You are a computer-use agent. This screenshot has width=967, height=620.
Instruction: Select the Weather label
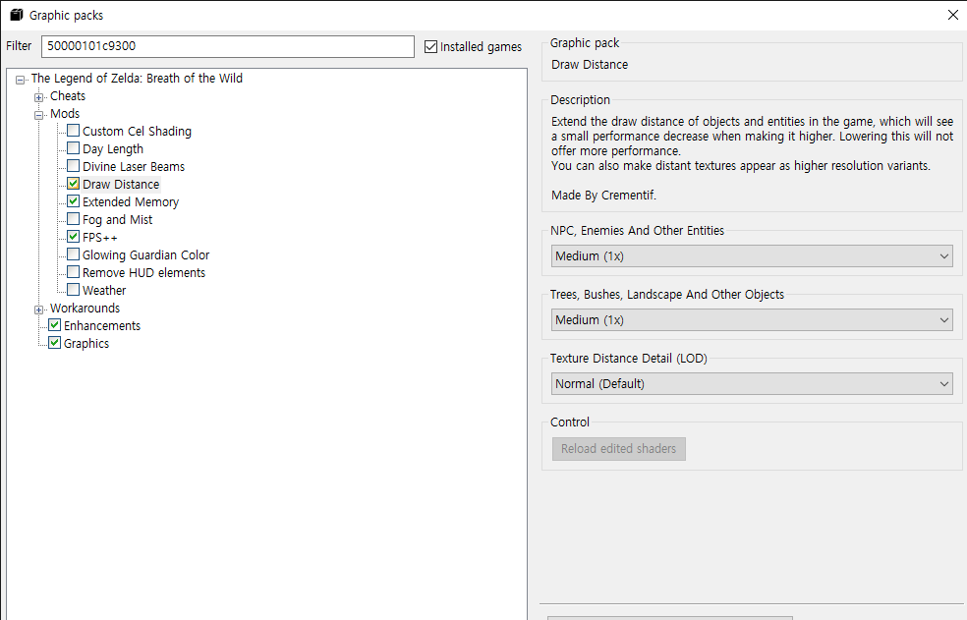point(104,291)
